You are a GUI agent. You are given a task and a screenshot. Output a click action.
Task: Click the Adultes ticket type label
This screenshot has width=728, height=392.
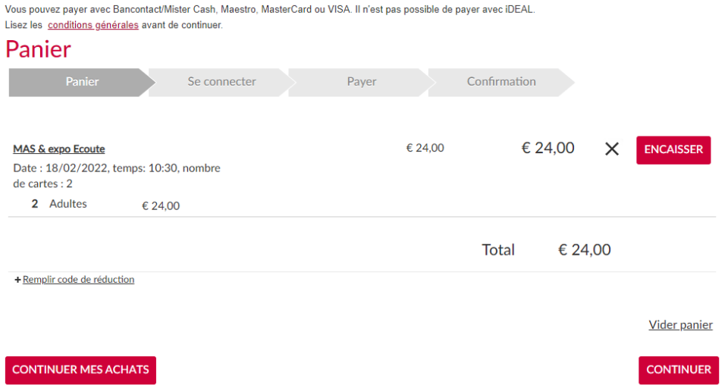pos(68,204)
